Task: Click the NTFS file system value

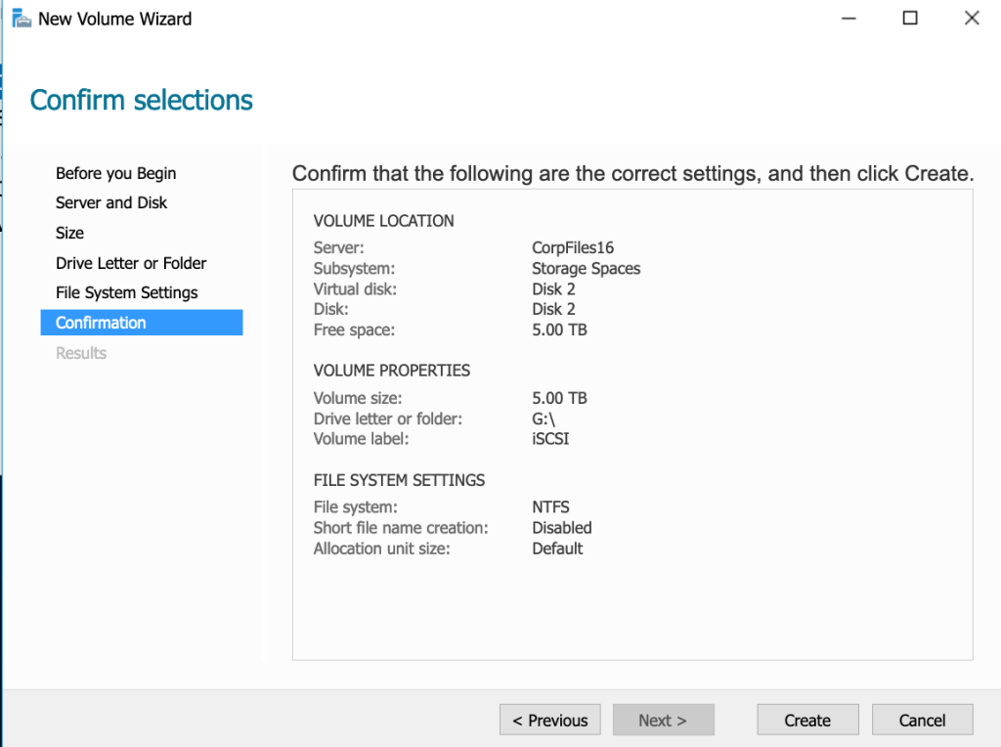Action: [550, 507]
